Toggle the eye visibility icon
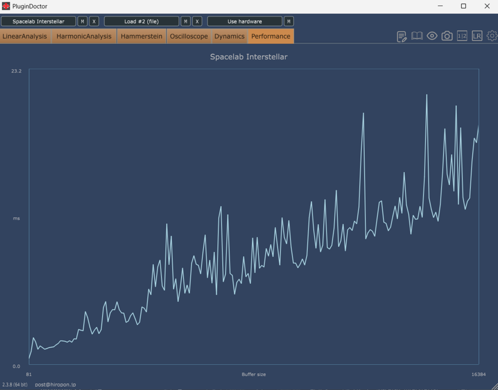The image size is (498, 390). click(432, 36)
